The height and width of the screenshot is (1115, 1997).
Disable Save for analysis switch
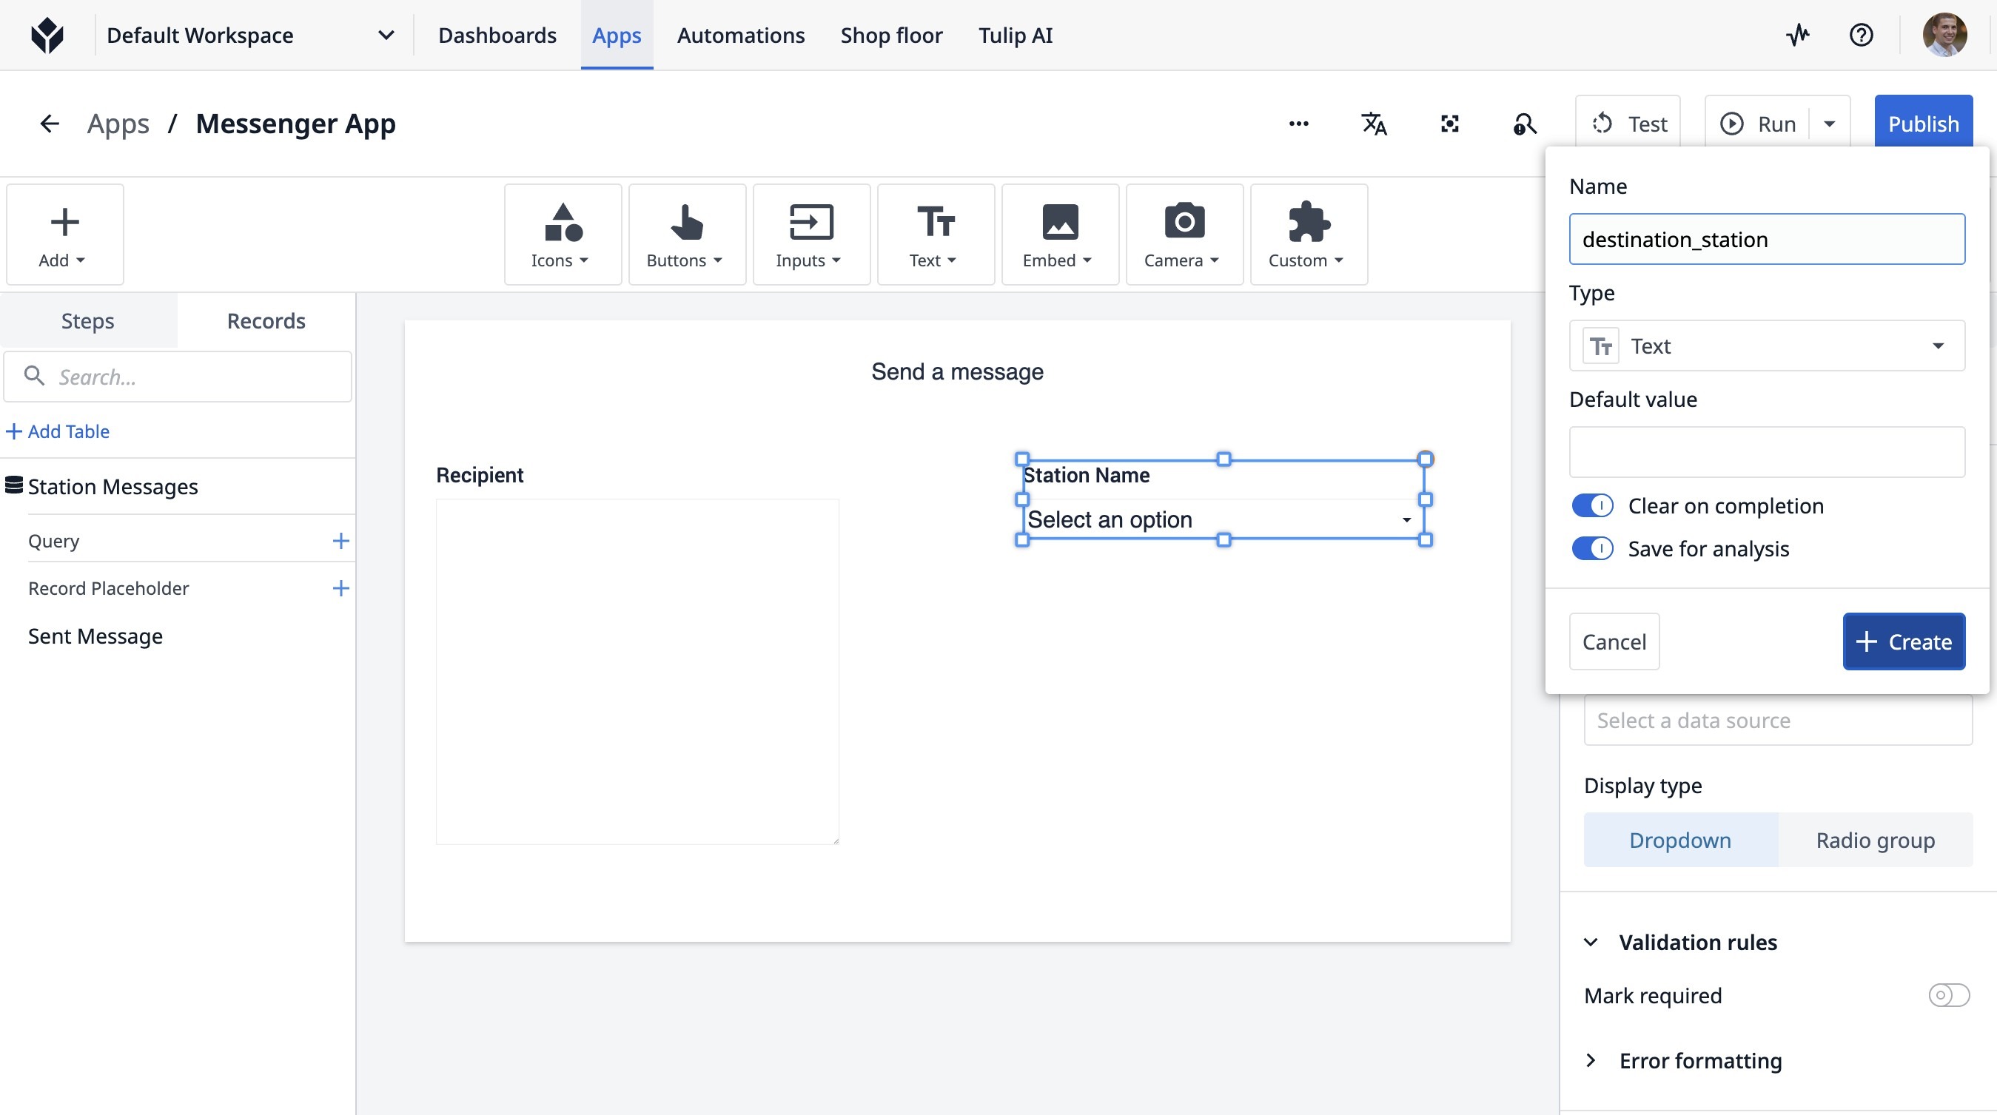click(x=1592, y=548)
